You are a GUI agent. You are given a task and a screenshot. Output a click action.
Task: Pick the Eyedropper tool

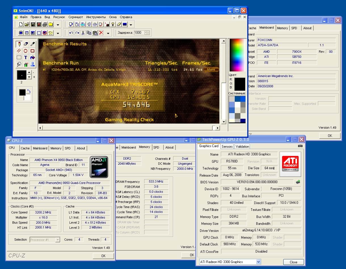pyautogui.click(x=33, y=44)
